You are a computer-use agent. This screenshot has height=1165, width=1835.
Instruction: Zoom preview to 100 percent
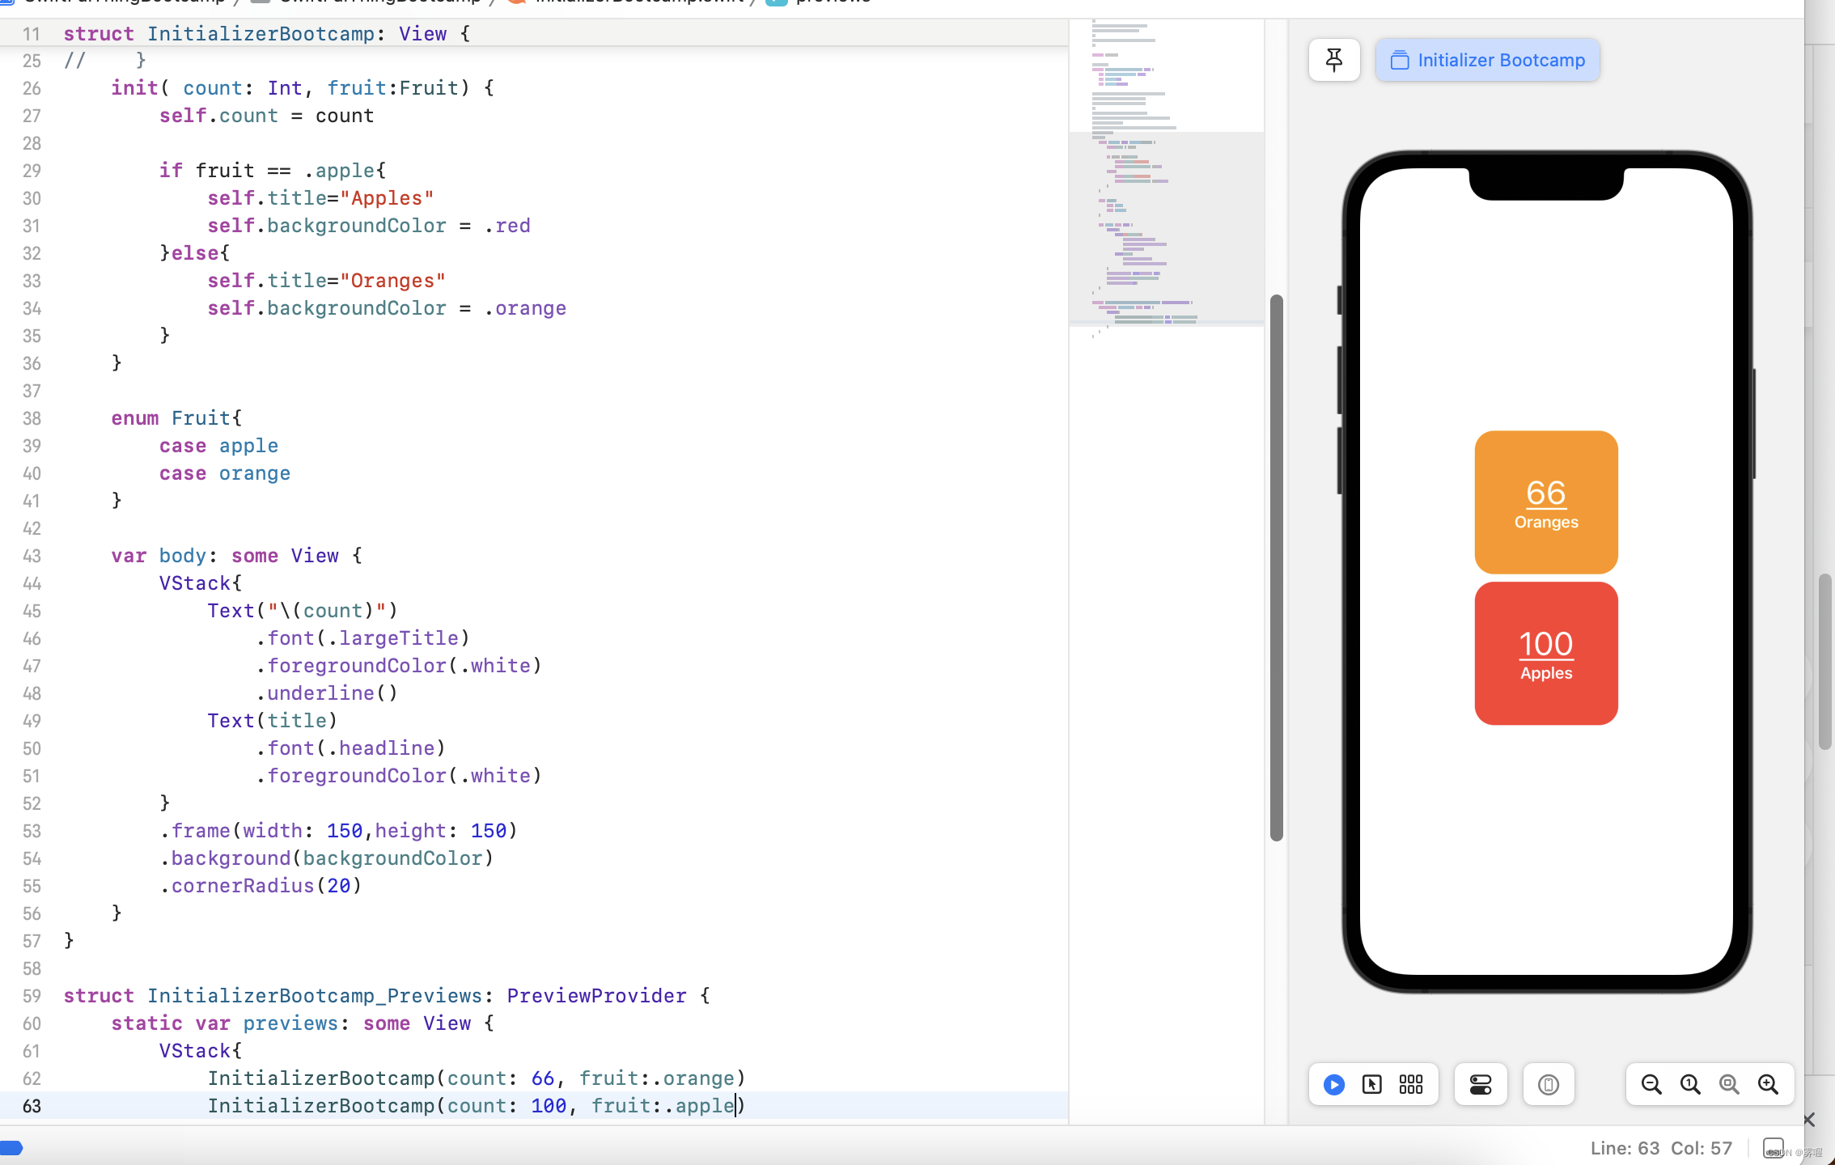pos(1690,1084)
